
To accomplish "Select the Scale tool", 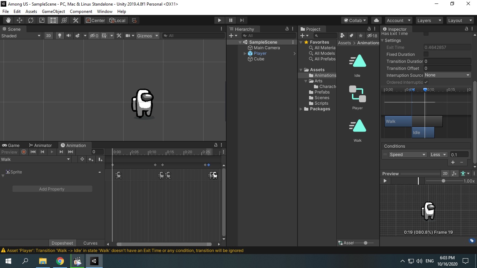I will point(42,20).
